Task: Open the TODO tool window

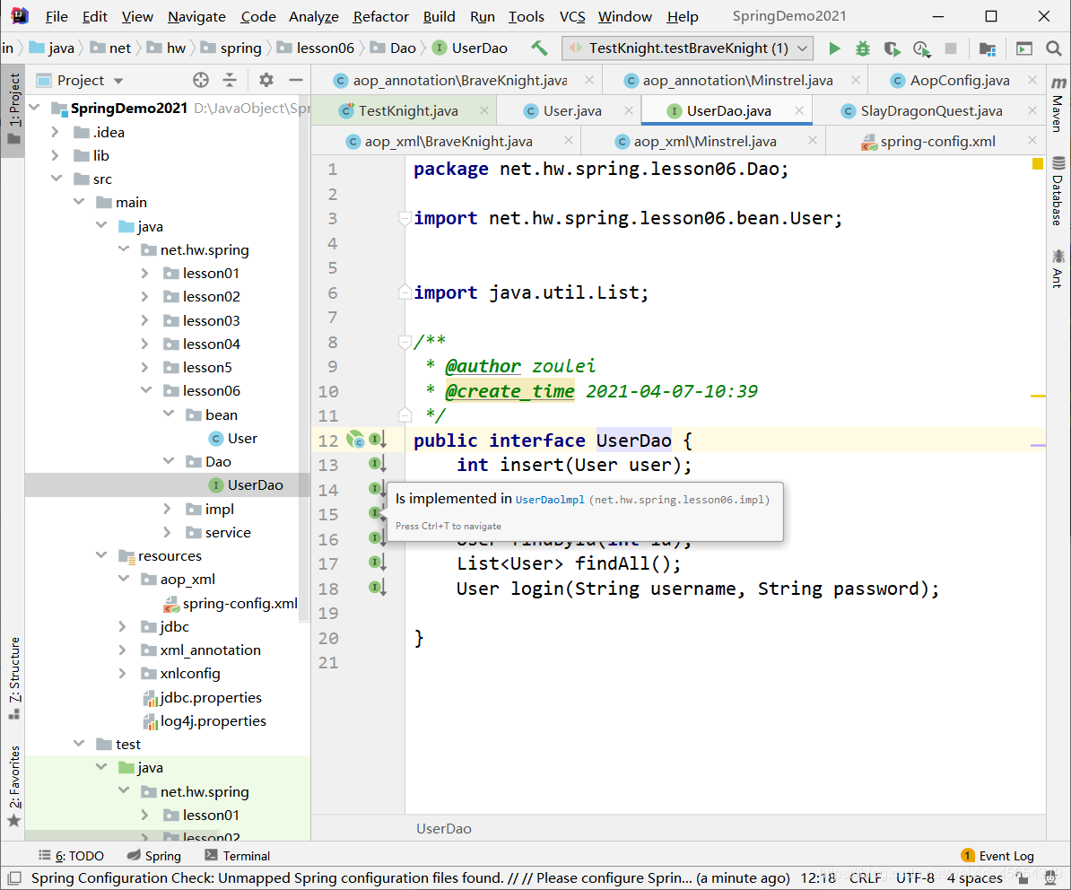Action: (71, 856)
